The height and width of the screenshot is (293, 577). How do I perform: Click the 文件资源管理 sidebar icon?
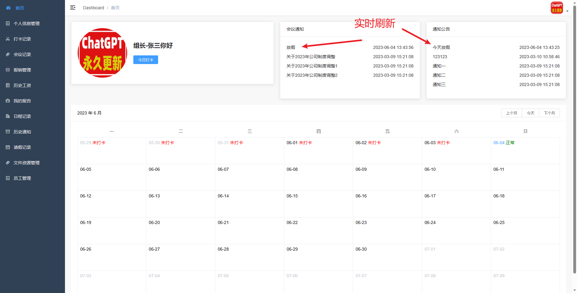(8, 163)
